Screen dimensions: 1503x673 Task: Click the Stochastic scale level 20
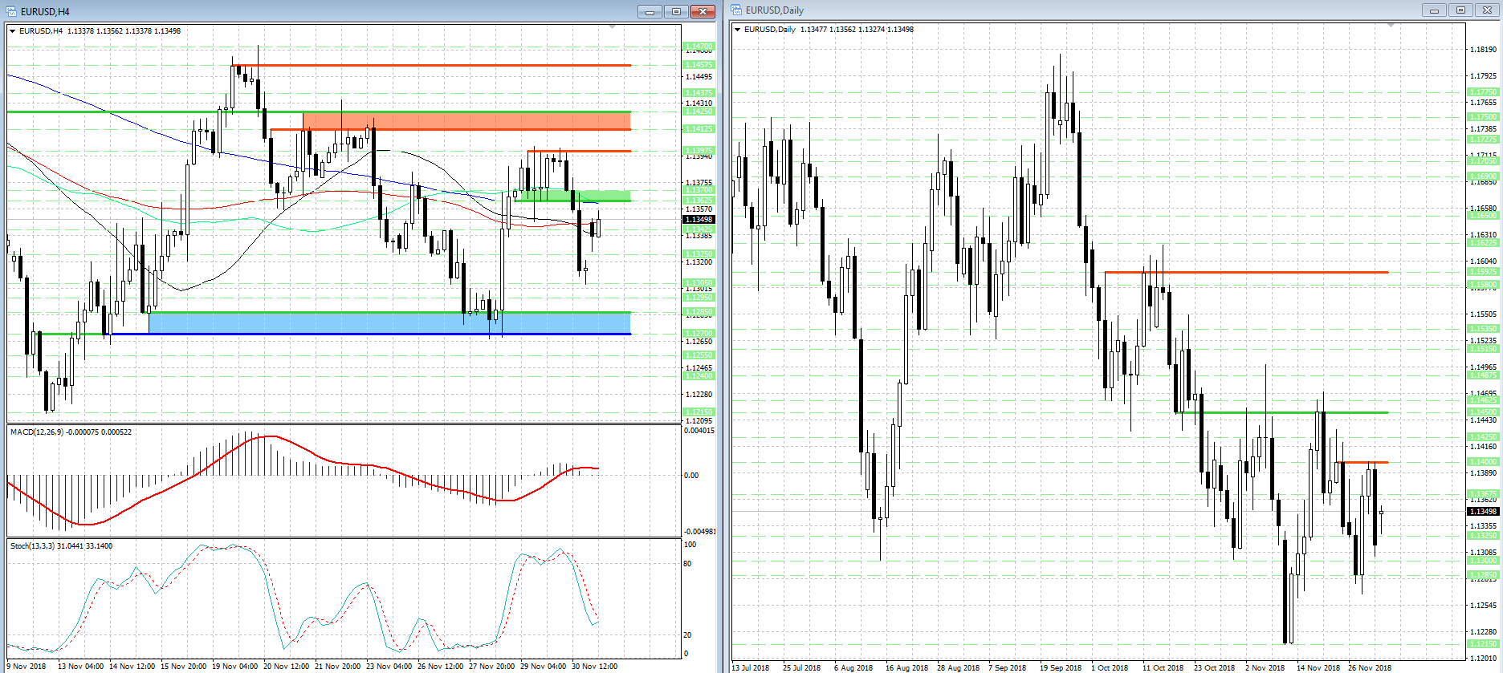tap(687, 635)
